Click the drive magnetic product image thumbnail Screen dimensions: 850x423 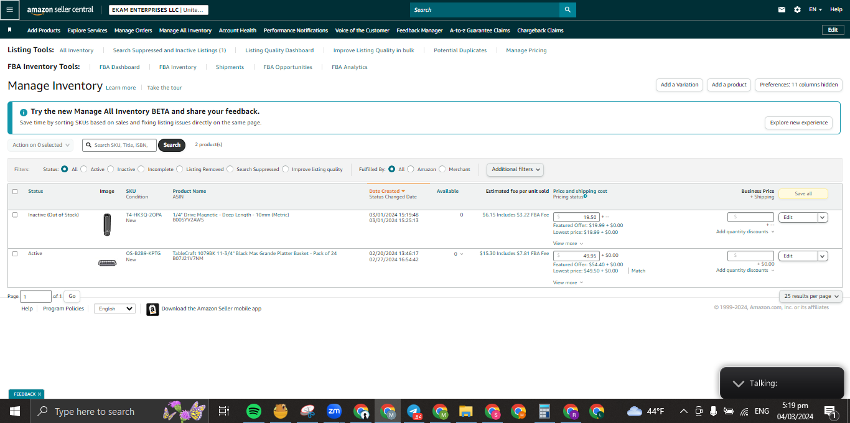click(x=107, y=225)
